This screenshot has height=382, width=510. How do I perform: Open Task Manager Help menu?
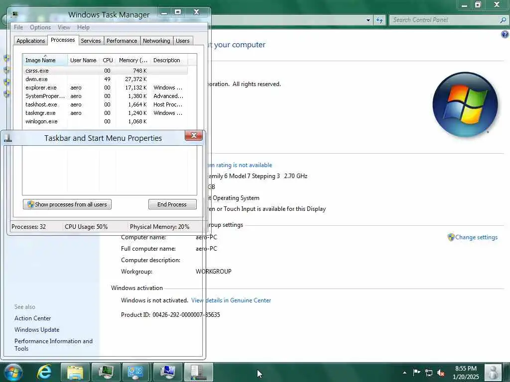pos(83,27)
